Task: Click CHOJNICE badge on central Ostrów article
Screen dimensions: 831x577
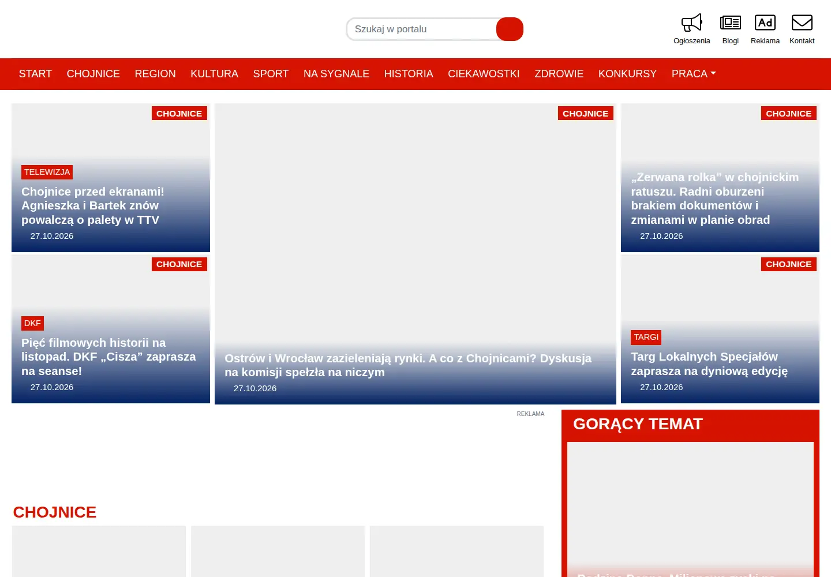Action: 585,113
